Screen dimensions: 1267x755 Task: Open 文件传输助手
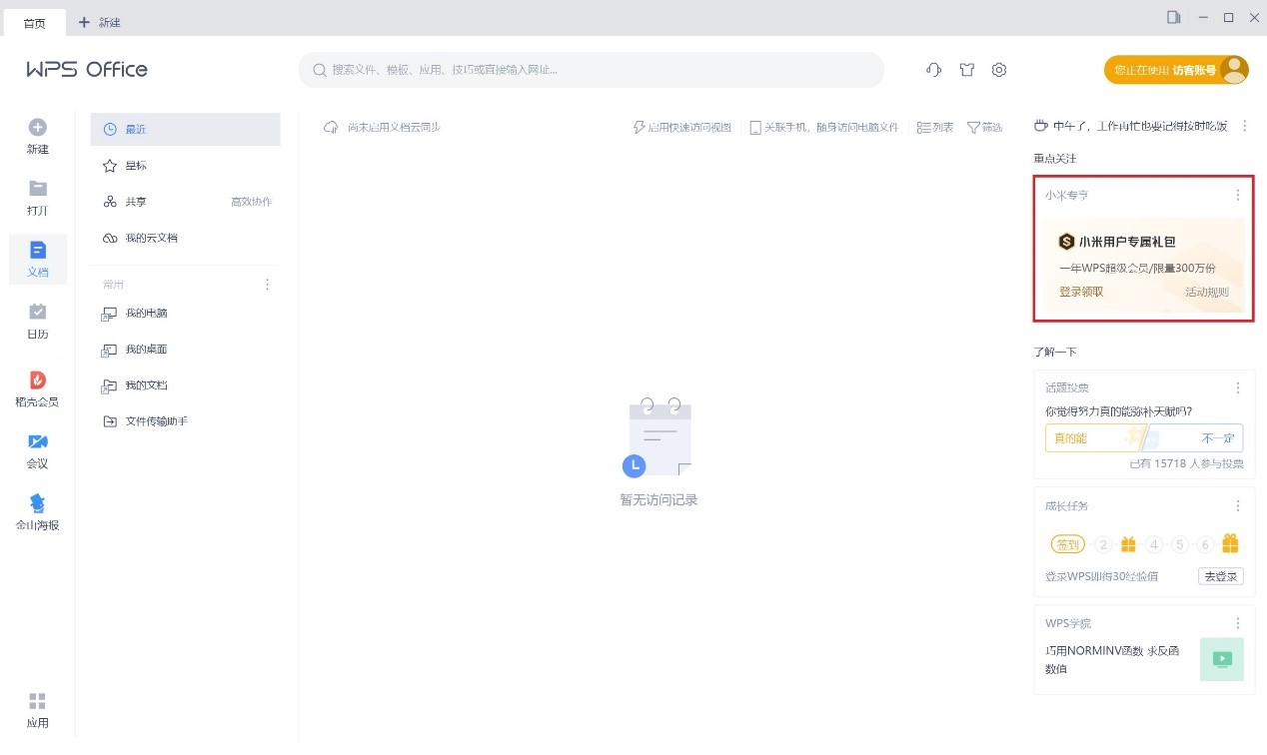click(186, 420)
